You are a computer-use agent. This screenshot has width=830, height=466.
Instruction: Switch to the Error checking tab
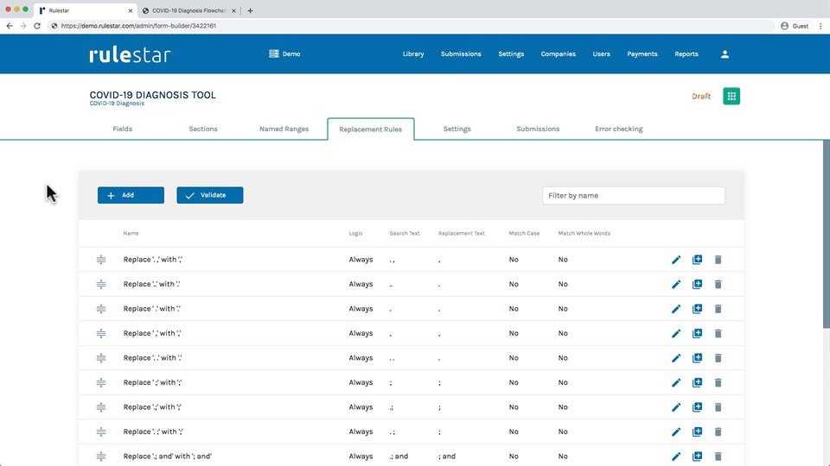click(x=619, y=129)
